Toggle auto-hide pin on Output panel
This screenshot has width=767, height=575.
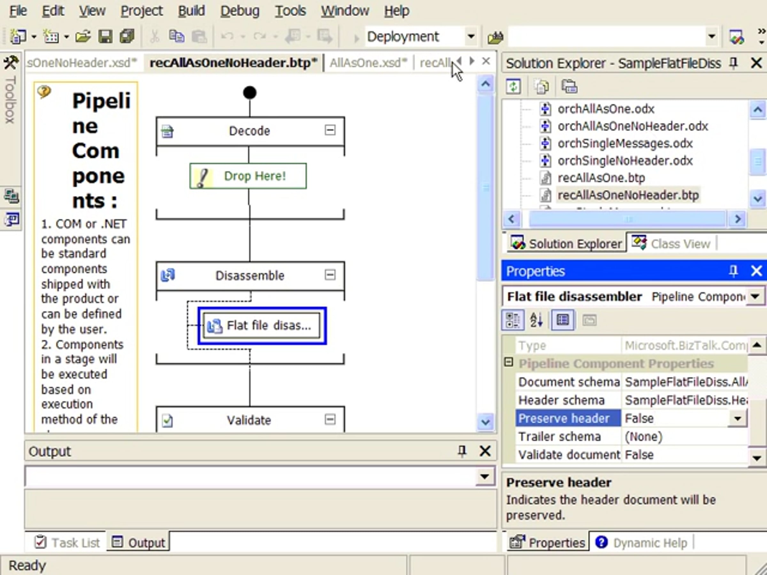pyautogui.click(x=462, y=451)
